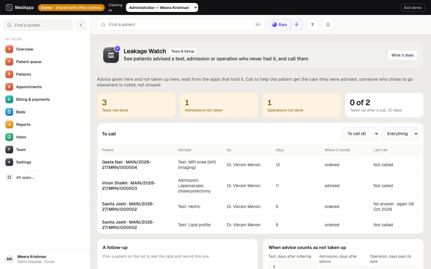431x269 pixels.
Task: Click Laparoscopic cholecystectomy admission cell
Action: coord(194,186)
